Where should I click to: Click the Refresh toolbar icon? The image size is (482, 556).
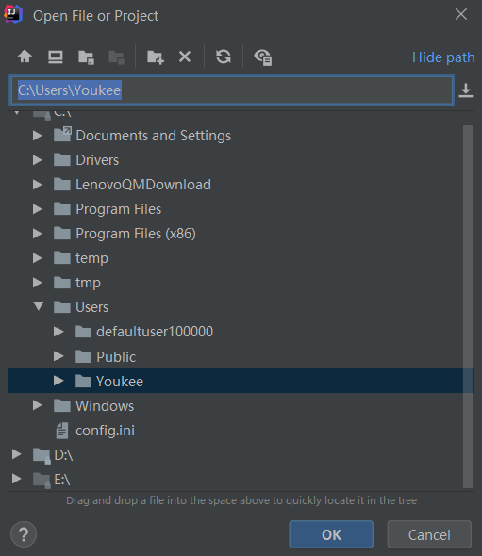coord(224,57)
